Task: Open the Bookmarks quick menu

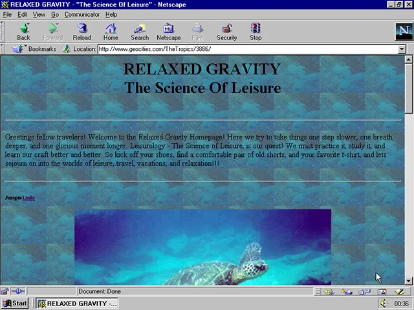Action: tap(36, 49)
